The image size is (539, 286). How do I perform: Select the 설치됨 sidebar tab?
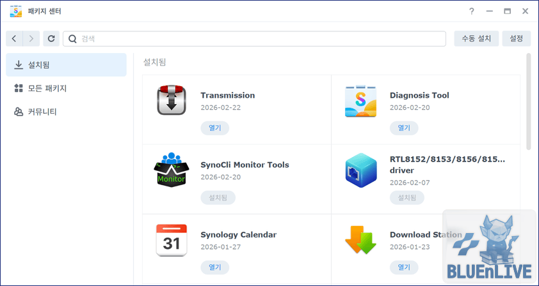pos(66,65)
